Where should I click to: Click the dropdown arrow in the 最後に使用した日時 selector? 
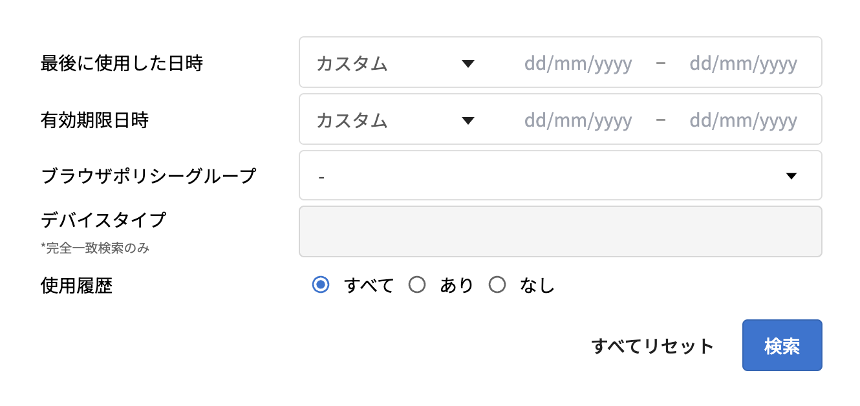[x=468, y=62]
